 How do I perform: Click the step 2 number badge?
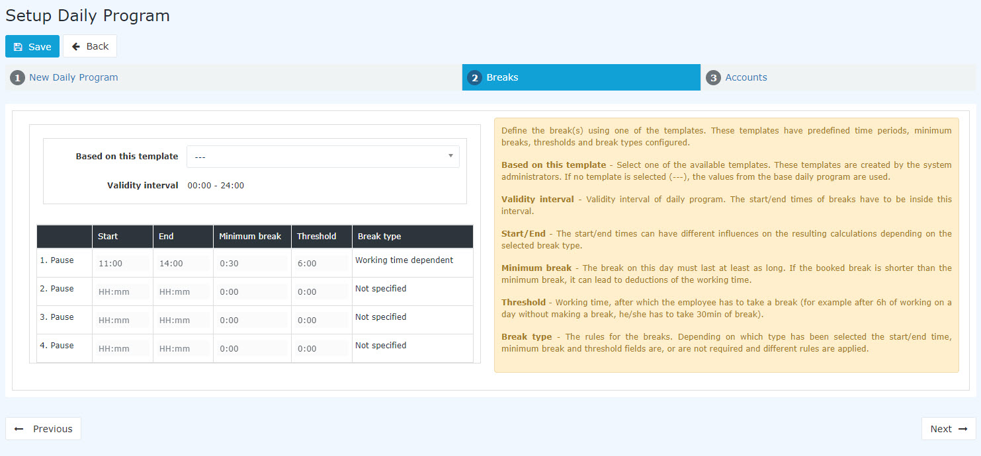point(474,78)
